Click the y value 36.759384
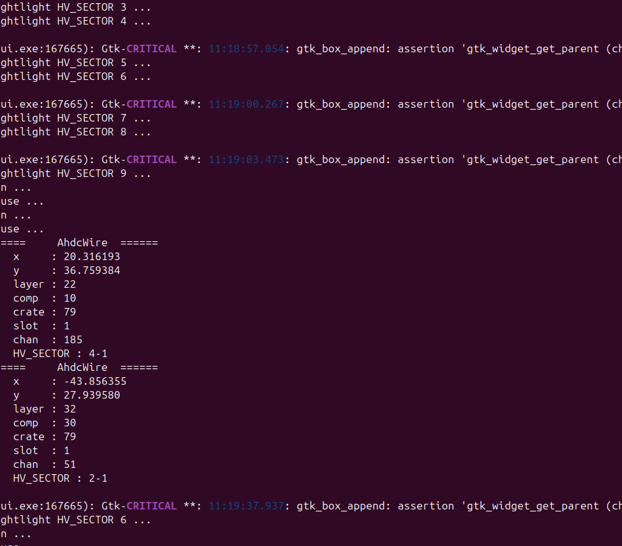622x546 pixels. (x=91, y=270)
